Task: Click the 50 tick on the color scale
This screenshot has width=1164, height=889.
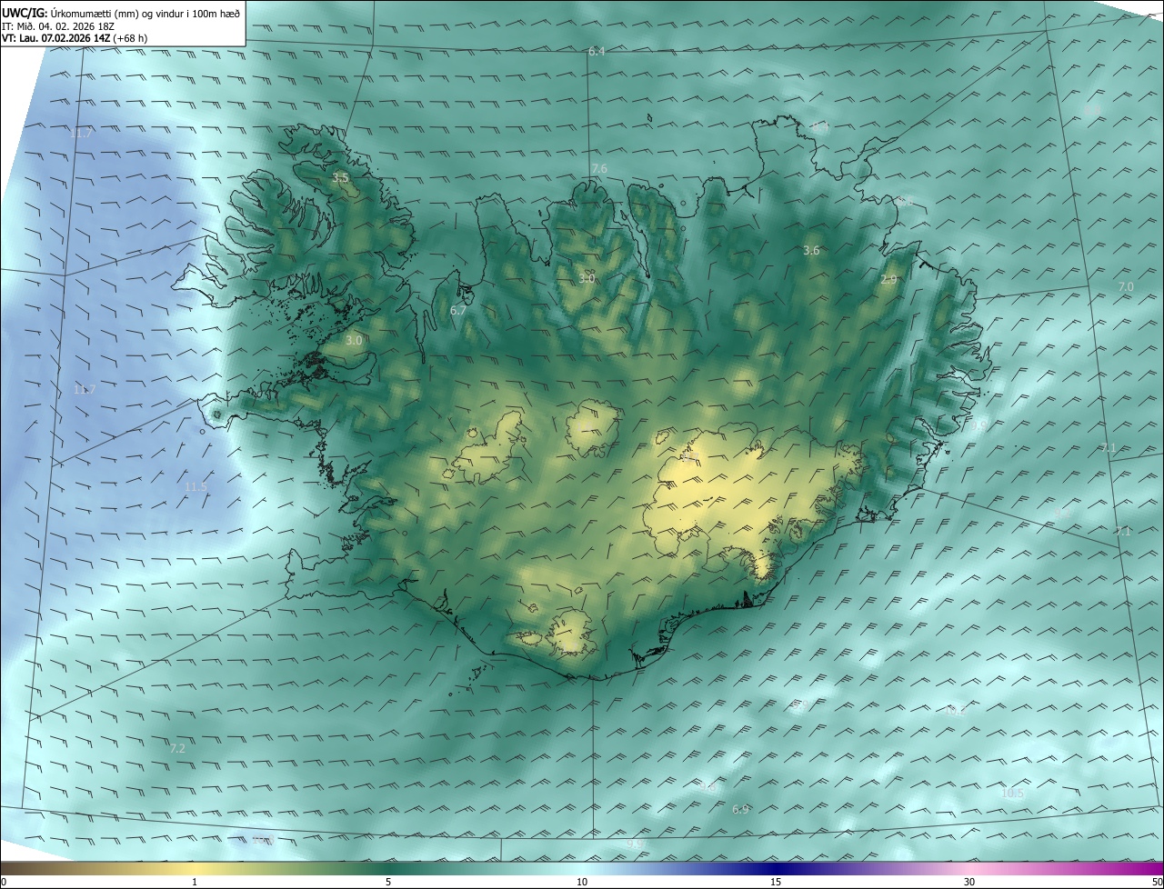Action: (x=1157, y=882)
